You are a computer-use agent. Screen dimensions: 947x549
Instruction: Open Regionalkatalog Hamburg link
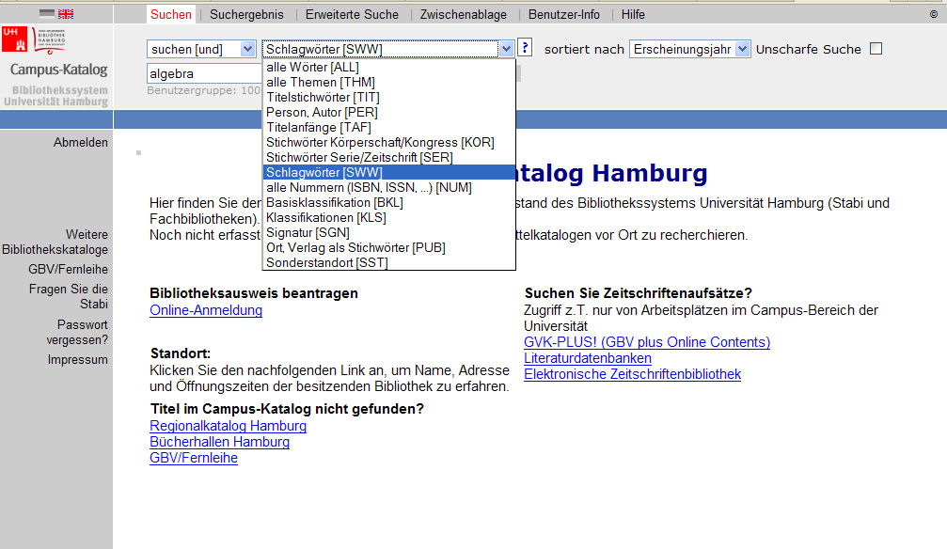click(x=229, y=426)
